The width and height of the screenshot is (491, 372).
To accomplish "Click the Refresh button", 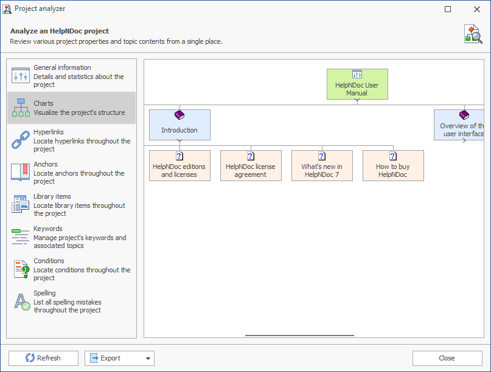I will tap(44, 358).
